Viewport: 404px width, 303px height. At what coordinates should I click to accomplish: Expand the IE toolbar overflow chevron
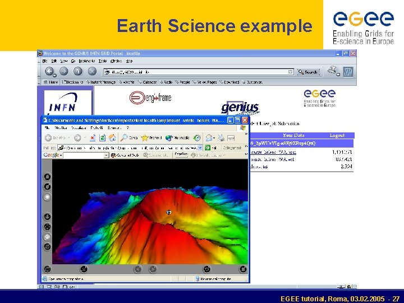[246, 134]
